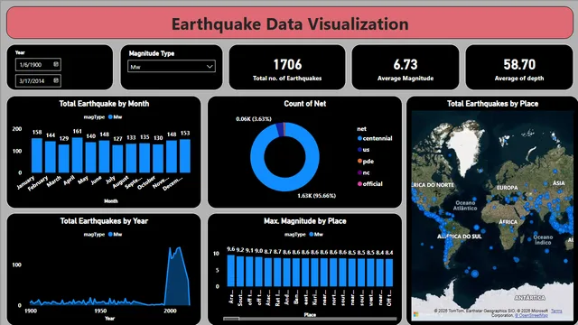This screenshot has width=578, height=325.
Task: Click the 0.06K (3.63%) donut label
Action: coord(254,119)
